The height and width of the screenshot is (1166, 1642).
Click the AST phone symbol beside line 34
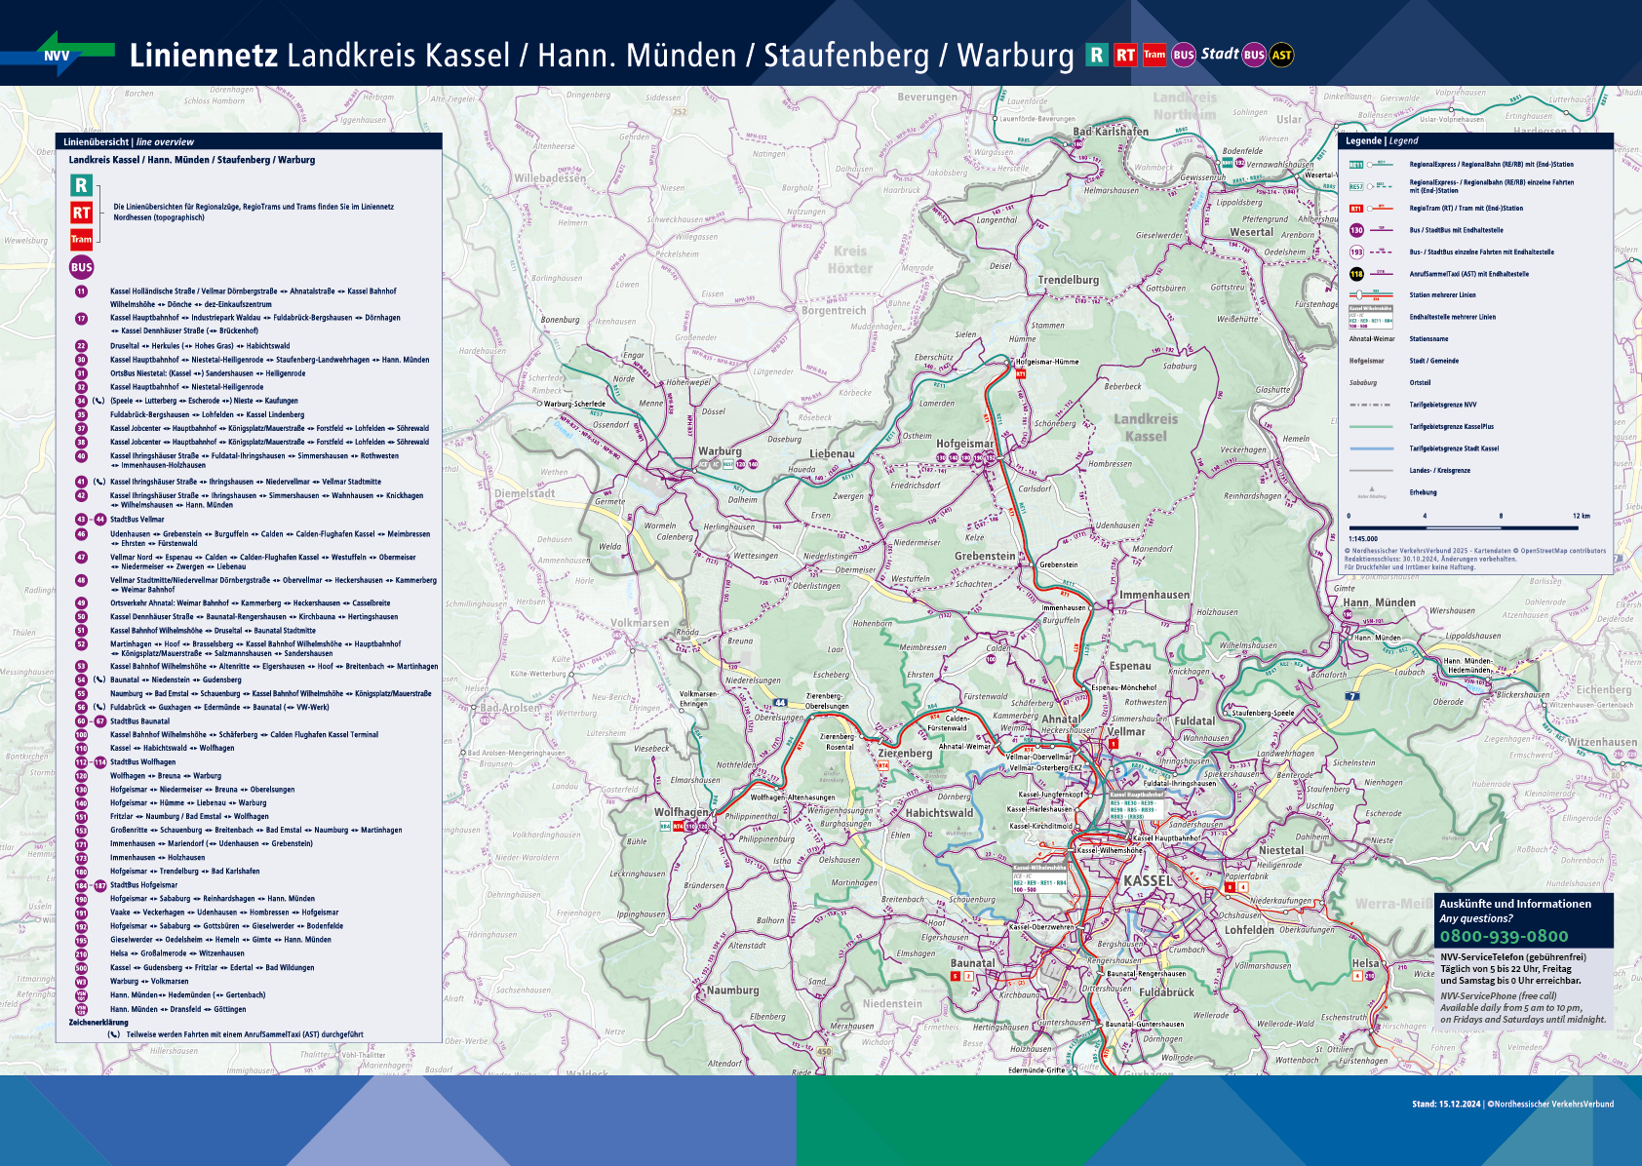98,401
